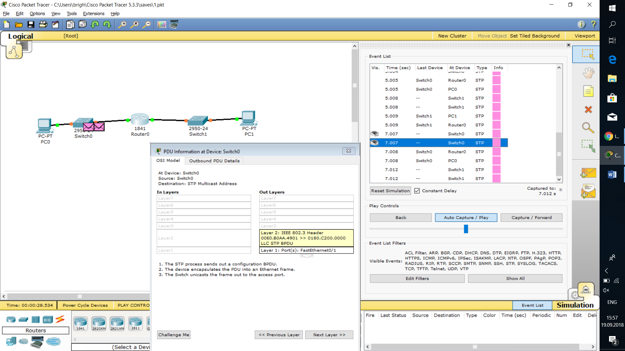This screenshot has height=351, width=625.
Task: Open Microsoft Edge from taskbar
Action: (x=612, y=59)
